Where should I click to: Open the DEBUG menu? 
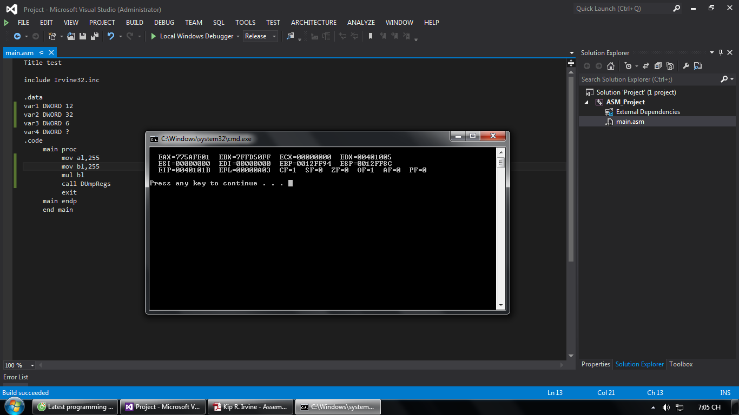[x=164, y=23]
